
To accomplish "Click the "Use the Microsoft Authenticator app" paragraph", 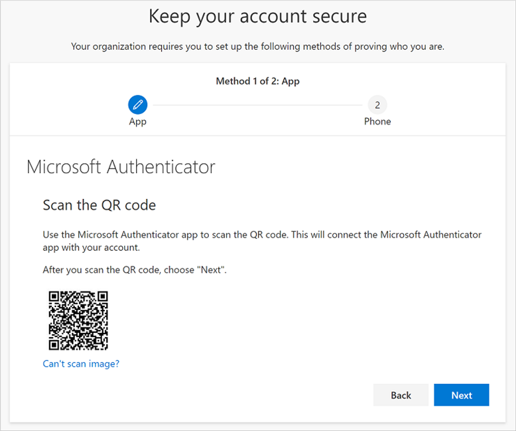I will point(262,241).
